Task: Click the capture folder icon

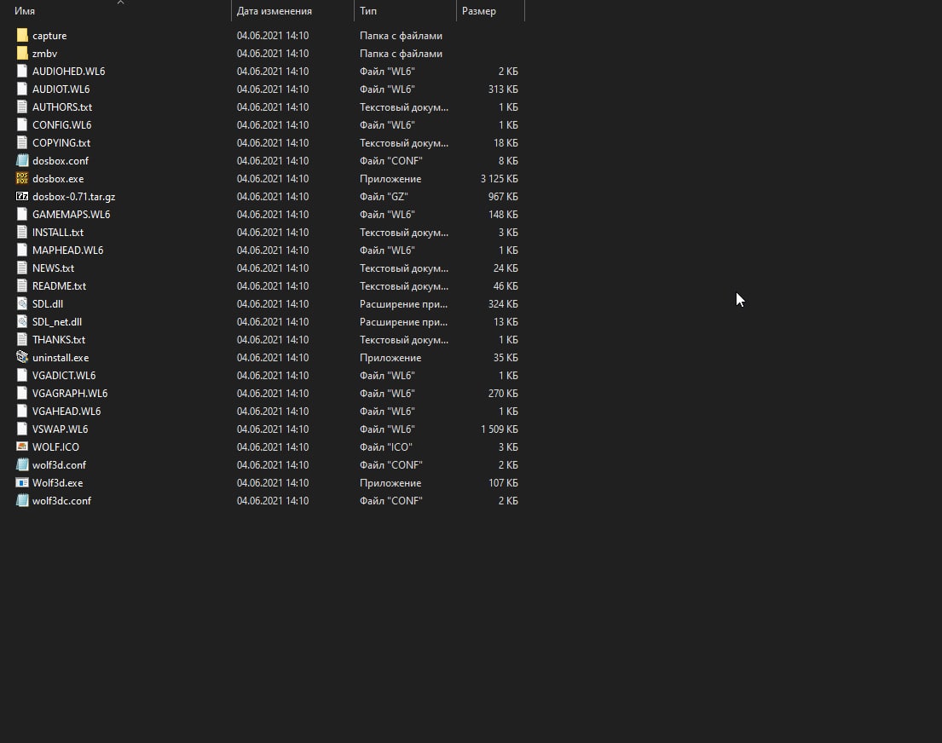Action: [x=22, y=36]
